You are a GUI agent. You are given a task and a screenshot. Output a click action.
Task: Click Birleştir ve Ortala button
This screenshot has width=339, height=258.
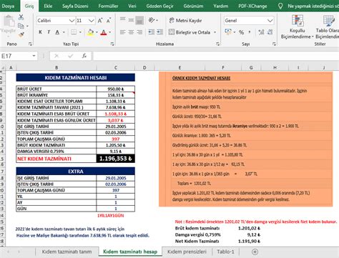point(190,32)
